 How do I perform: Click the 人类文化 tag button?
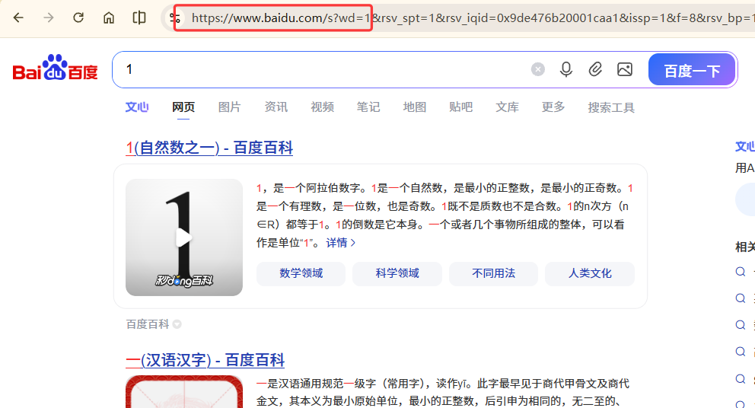[x=590, y=273]
